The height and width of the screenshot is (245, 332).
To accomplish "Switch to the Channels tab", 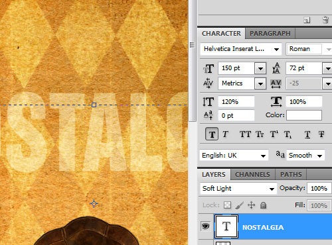I will [x=252, y=175].
